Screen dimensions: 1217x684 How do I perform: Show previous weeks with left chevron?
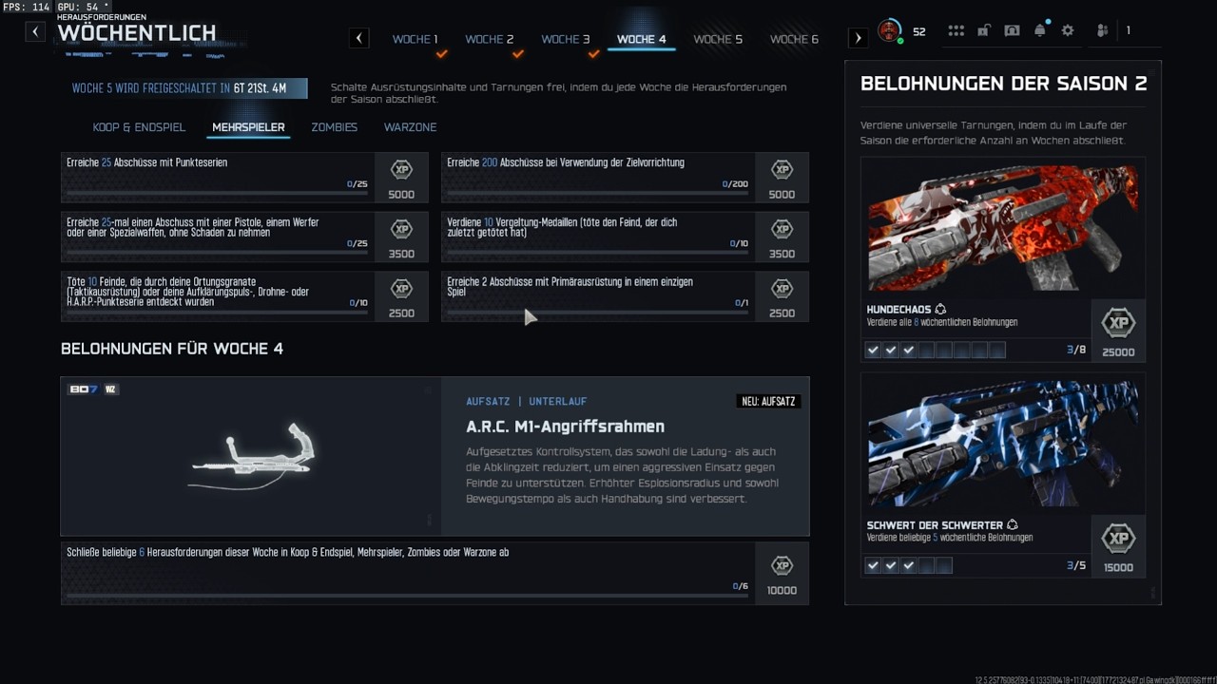point(358,38)
